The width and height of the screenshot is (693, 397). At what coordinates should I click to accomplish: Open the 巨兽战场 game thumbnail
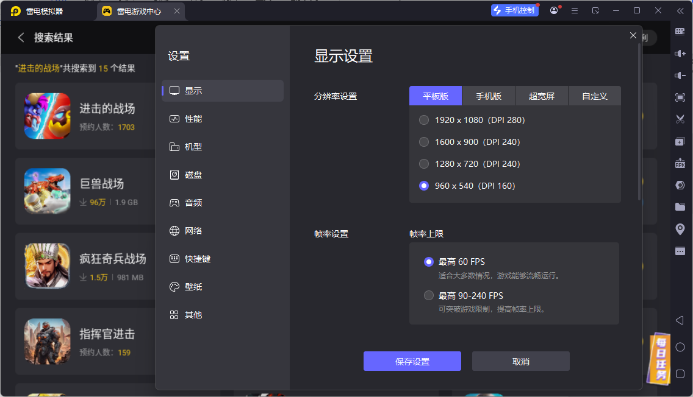coord(47,191)
